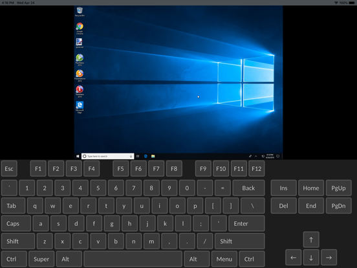Tap the backtick key
Viewport: 357px width, 268px height.
[x=9, y=188]
